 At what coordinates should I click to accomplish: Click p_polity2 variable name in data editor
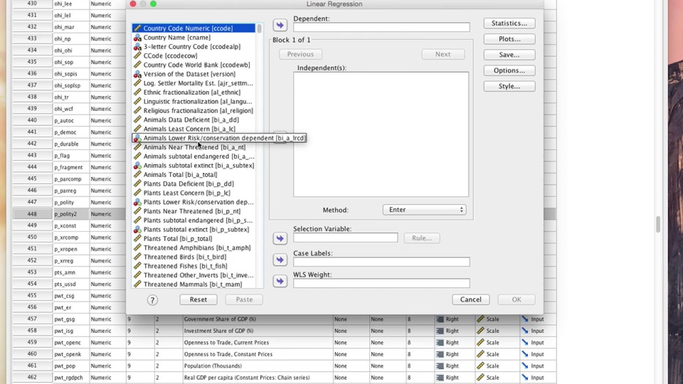[x=65, y=214]
